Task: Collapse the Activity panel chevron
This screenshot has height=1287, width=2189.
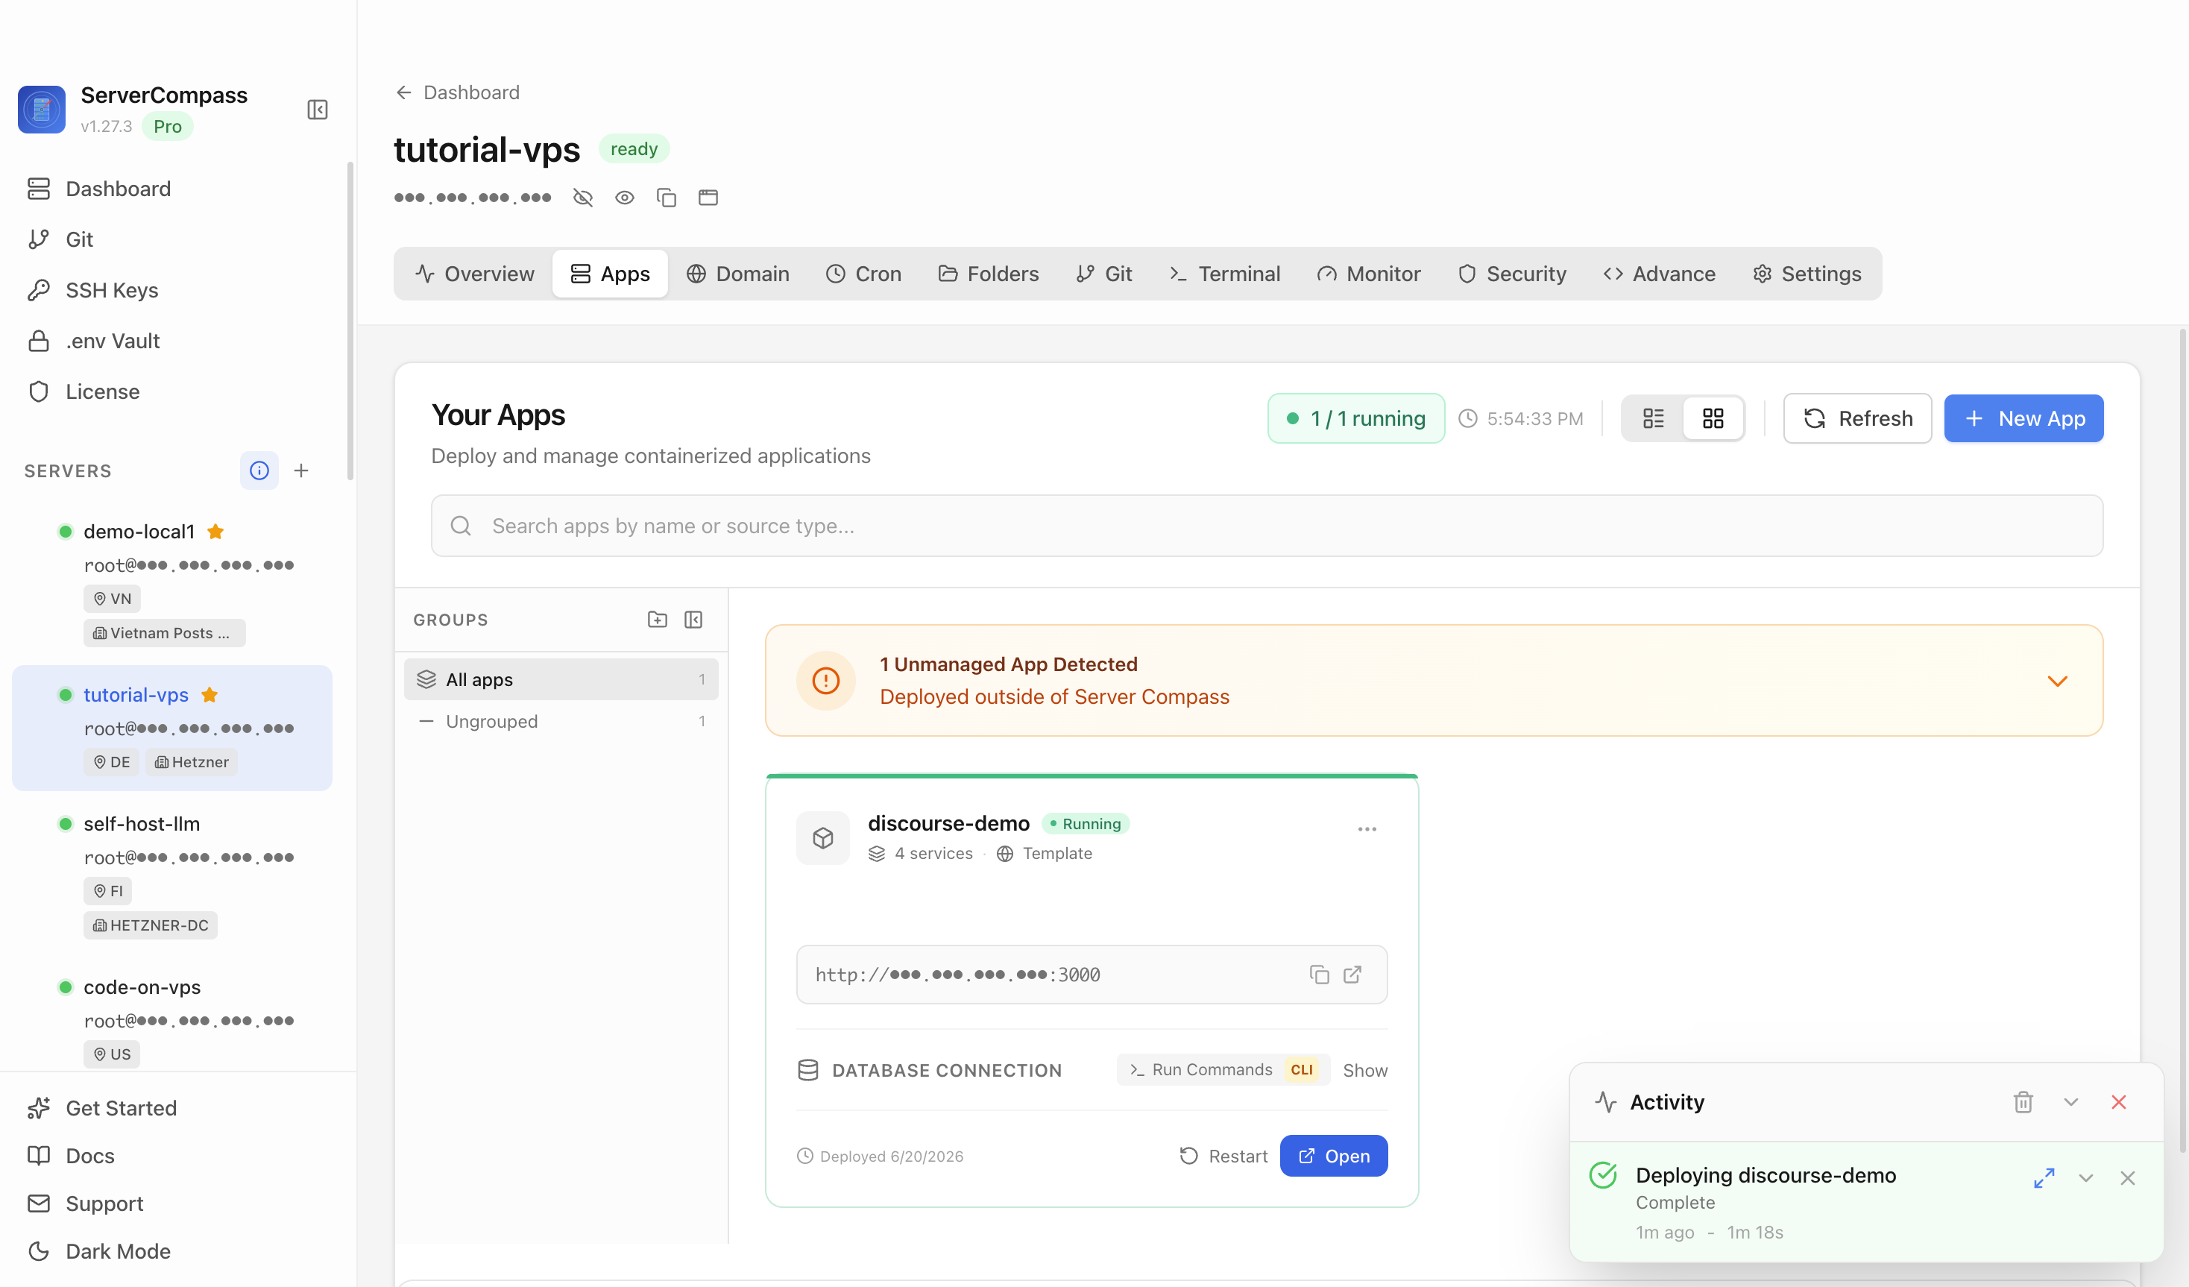Action: coord(2071,1102)
